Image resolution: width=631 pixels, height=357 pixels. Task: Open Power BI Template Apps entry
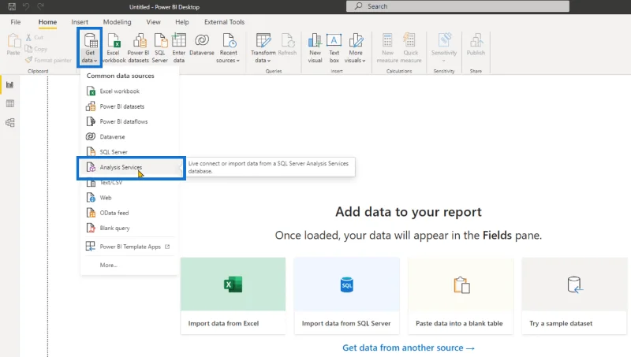coord(129,247)
